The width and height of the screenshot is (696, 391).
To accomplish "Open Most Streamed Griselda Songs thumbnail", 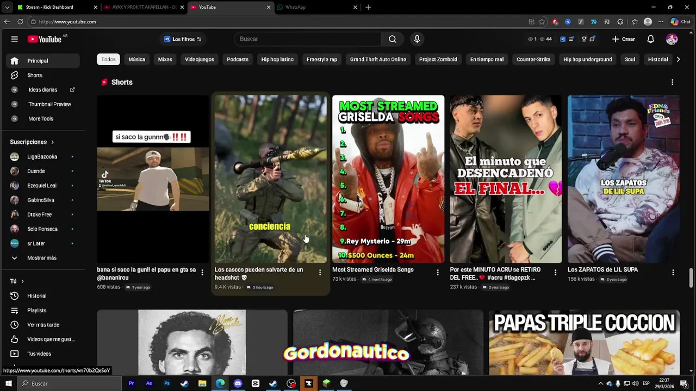I will point(388,179).
